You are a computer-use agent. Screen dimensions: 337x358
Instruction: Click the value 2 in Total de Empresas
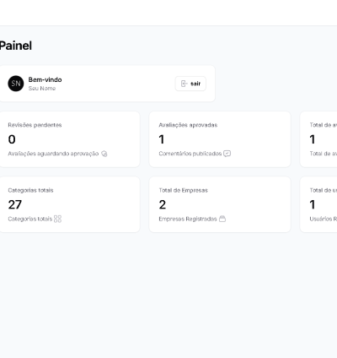(163, 204)
